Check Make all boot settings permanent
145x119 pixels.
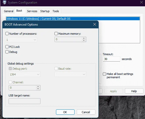(x=104, y=74)
